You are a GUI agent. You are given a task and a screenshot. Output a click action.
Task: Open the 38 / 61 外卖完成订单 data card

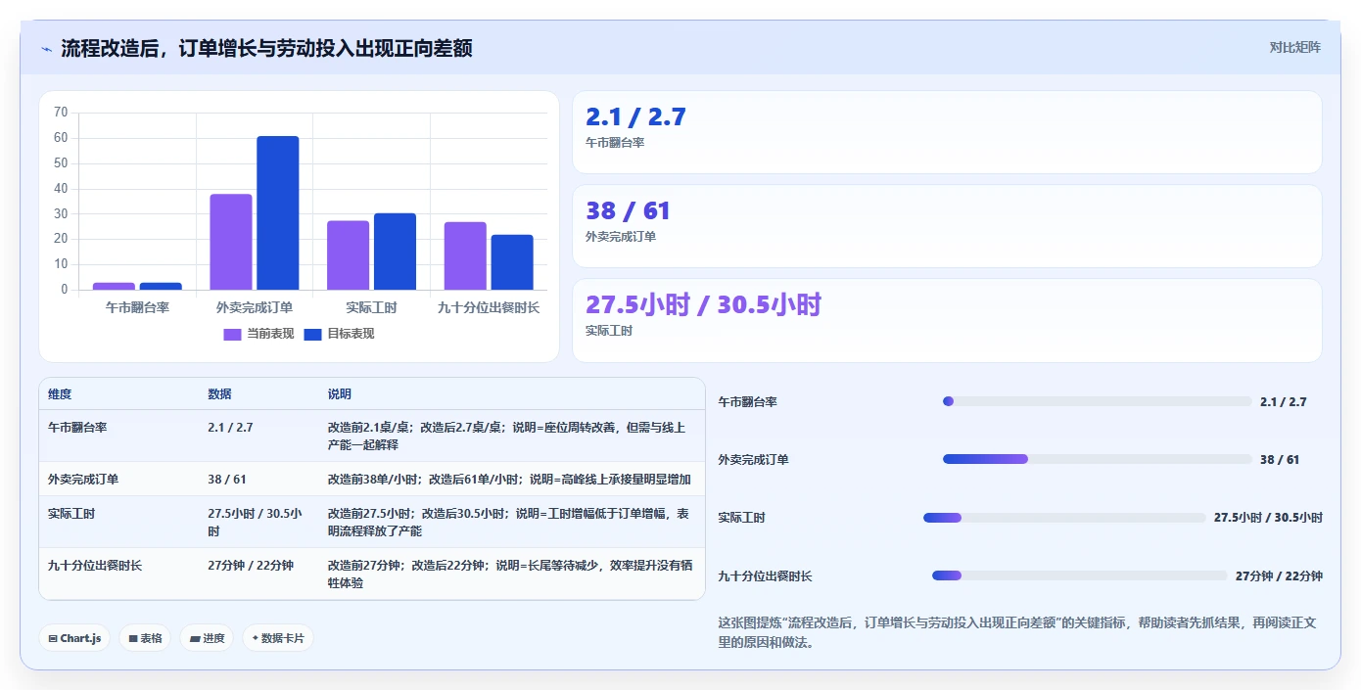(x=947, y=226)
